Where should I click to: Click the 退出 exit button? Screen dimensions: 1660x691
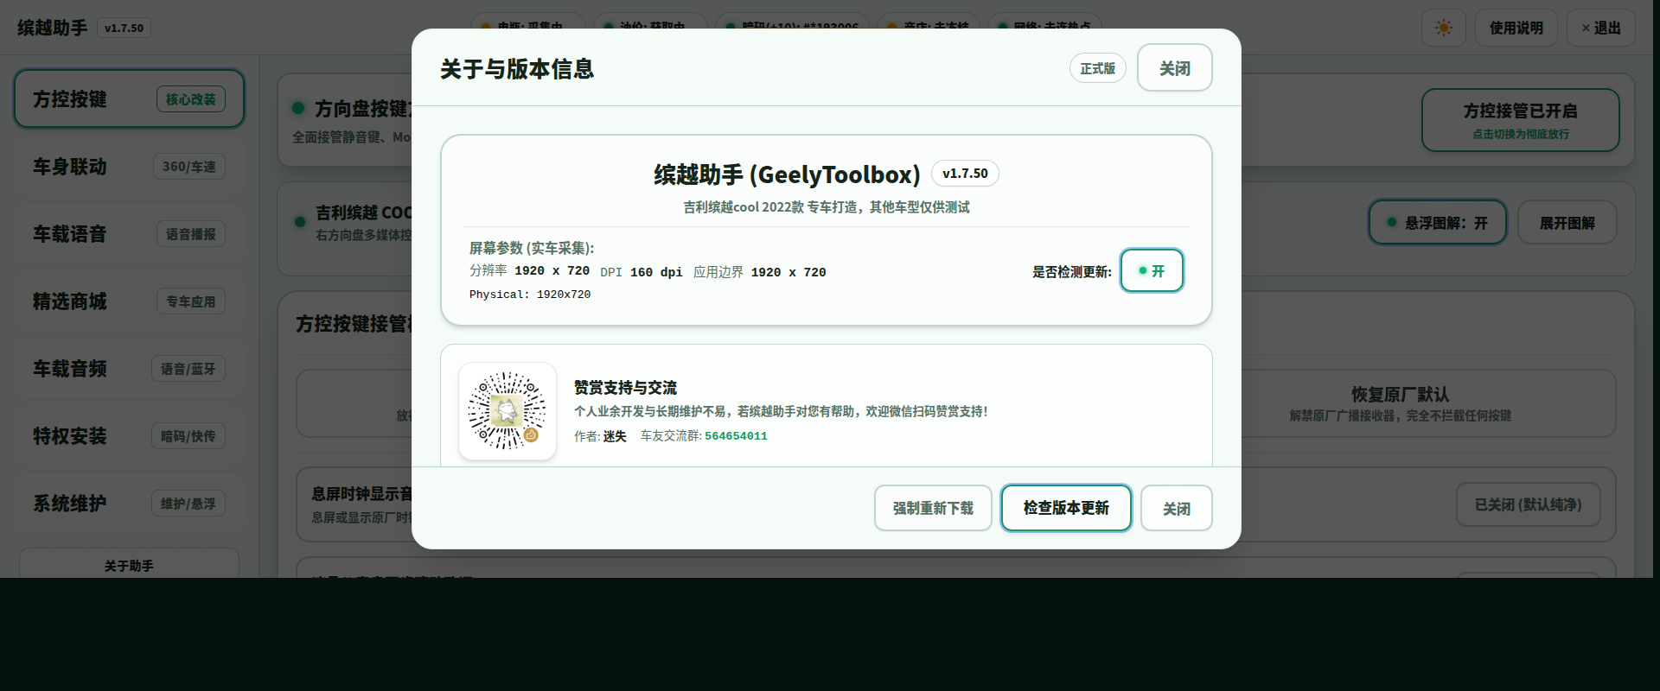point(1601,29)
